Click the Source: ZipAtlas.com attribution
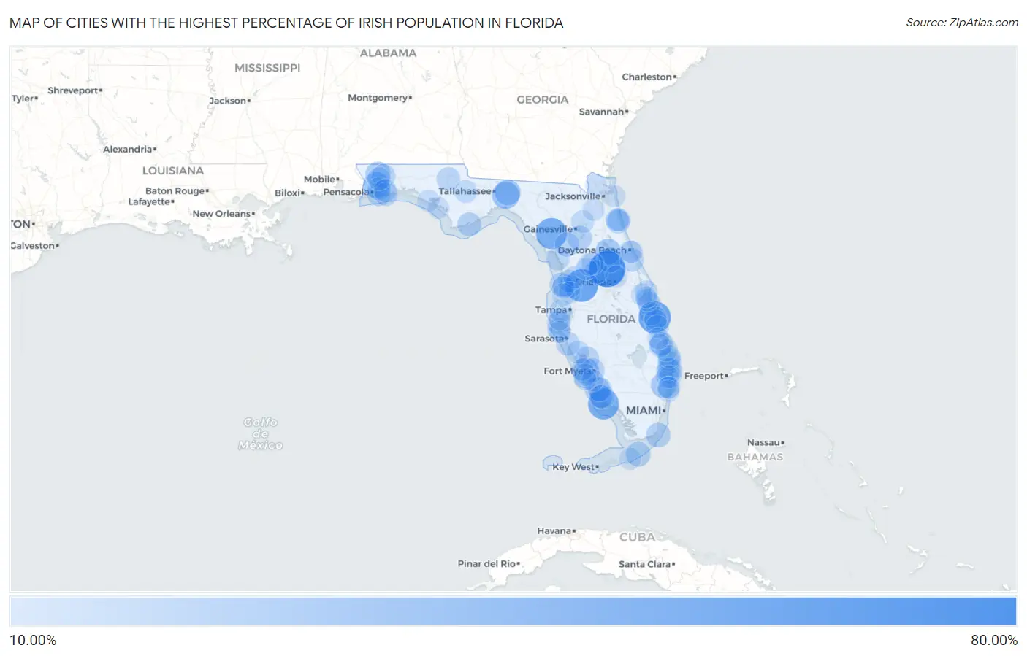Image resolution: width=1027 pixels, height=656 pixels. (x=962, y=23)
